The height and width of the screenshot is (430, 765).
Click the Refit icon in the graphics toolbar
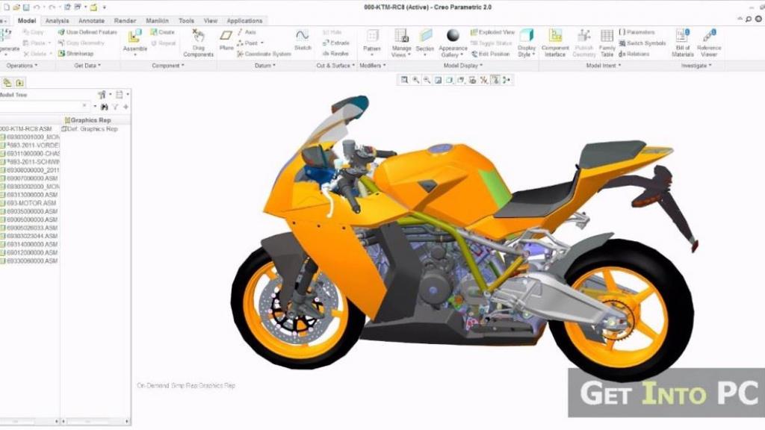point(404,80)
